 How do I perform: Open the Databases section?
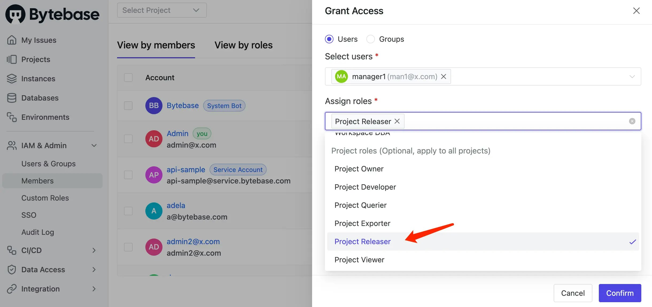point(40,98)
